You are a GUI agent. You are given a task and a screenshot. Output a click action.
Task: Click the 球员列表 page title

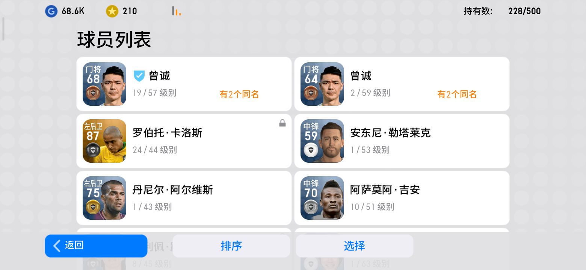(x=114, y=39)
